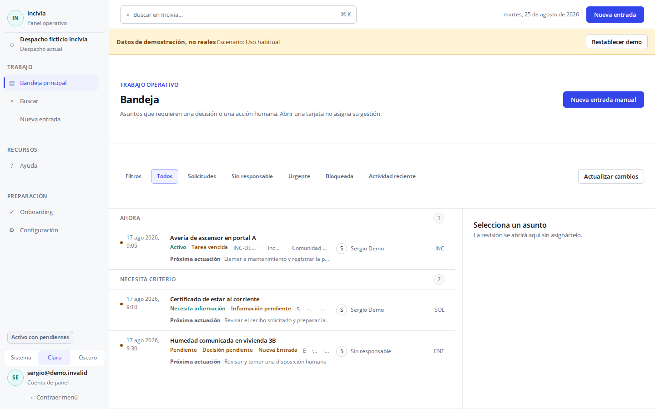The width and height of the screenshot is (655, 409).
Task: Click the SE user avatar
Action: 15,378
